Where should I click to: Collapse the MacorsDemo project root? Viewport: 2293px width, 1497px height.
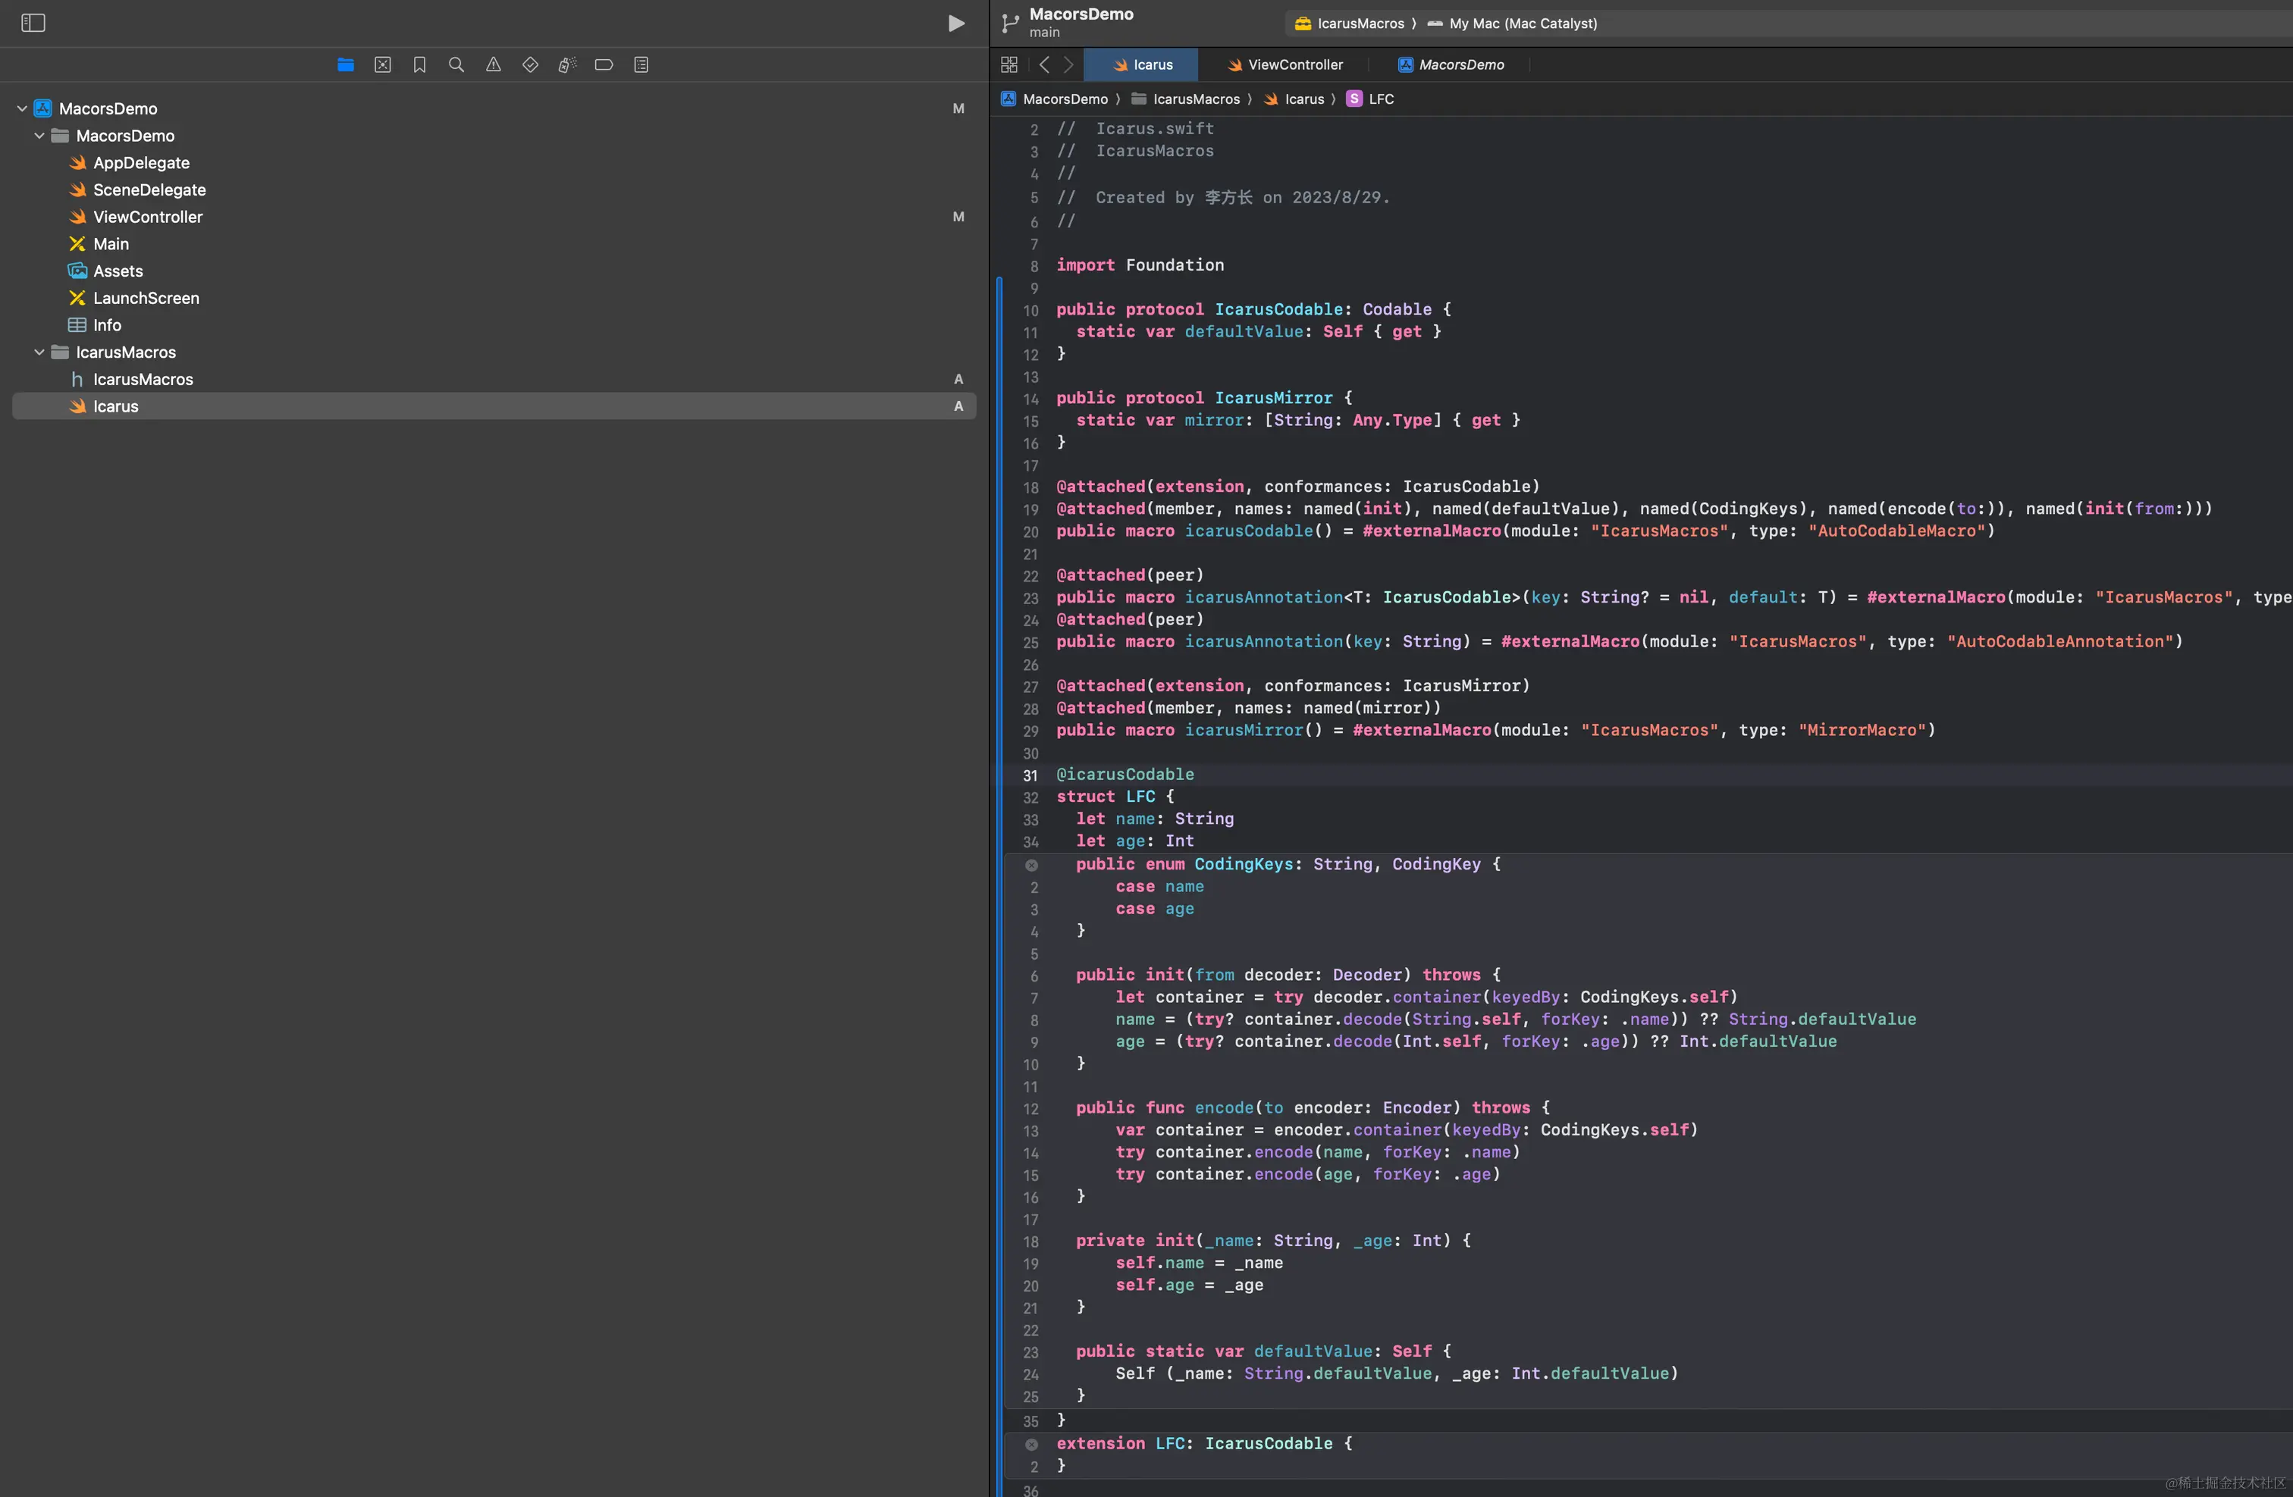click(22, 109)
